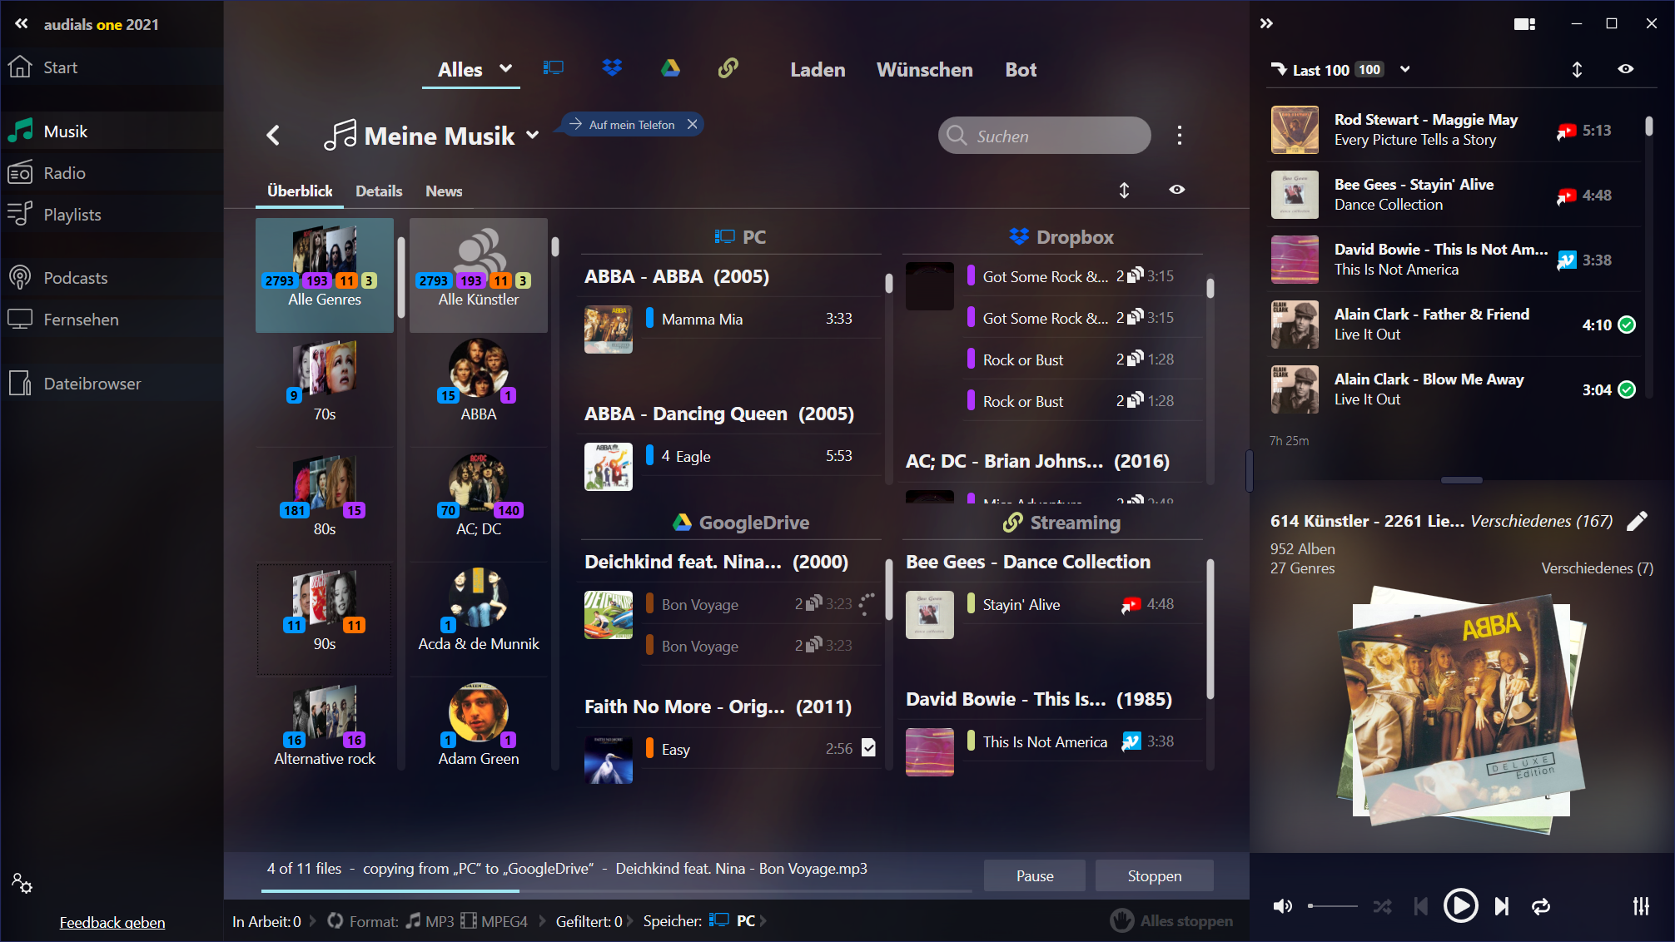
Task: Select the Dropbox source icon in top bar
Action: (x=612, y=68)
